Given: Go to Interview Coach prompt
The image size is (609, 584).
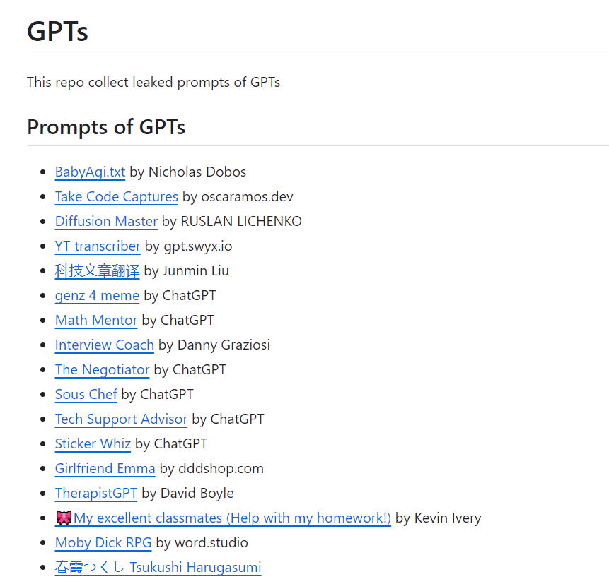Looking at the screenshot, I should (x=104, y=345).
